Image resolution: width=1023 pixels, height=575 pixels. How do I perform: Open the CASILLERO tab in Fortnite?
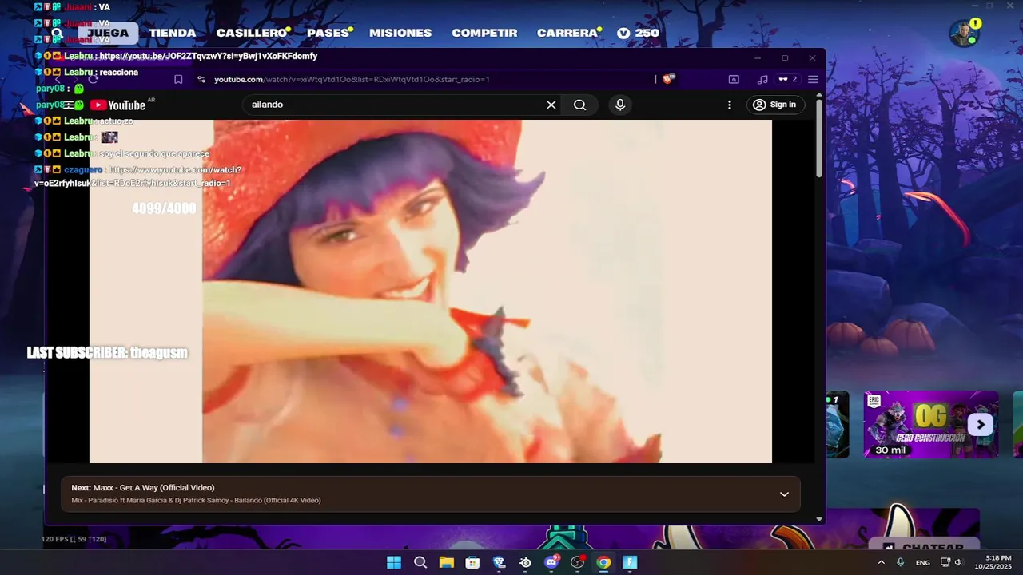click(x=251, y=33)
